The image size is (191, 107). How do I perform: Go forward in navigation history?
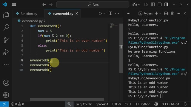(x=51, y=5)
